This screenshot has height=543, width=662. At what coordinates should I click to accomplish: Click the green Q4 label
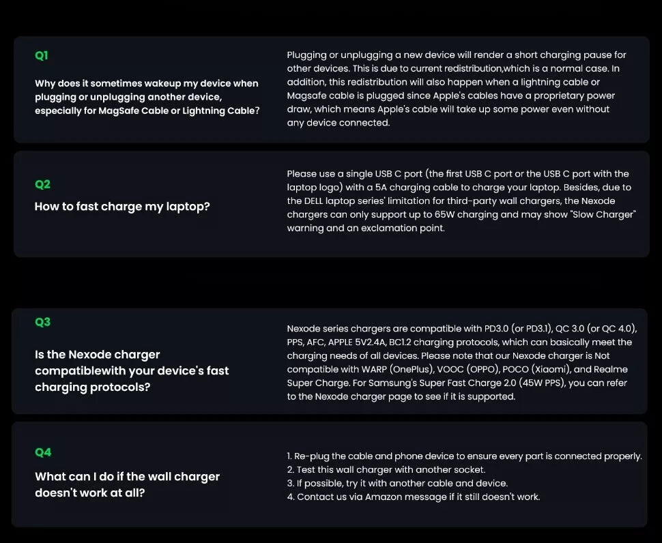point(43,452)
